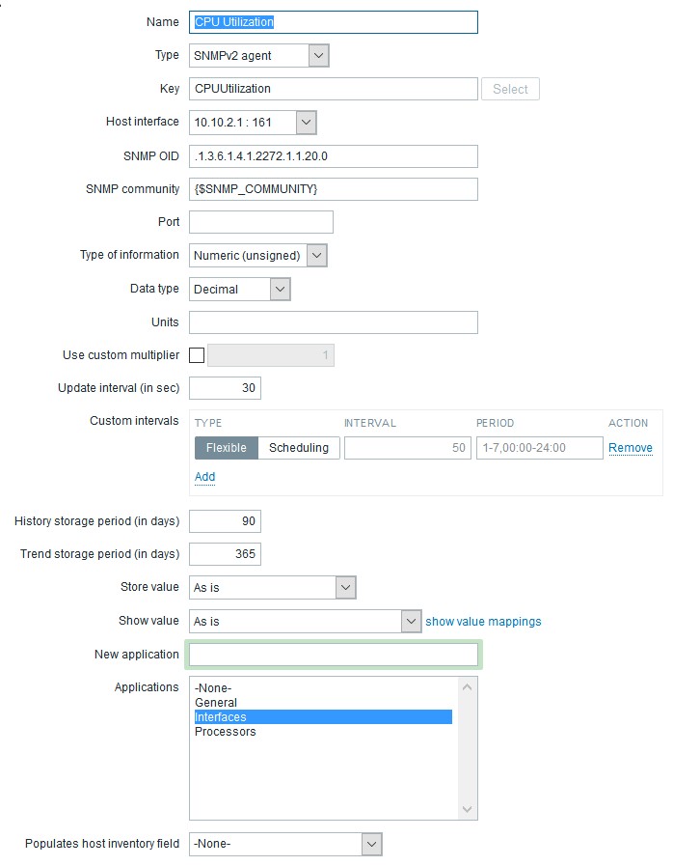673x866 pixels.
Task: Open the show value mappings link
Action: tap(483, 622)
